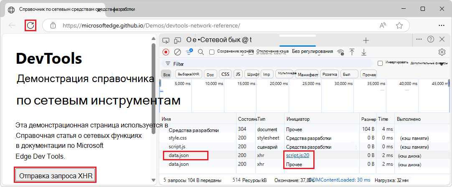Viewport: 452px width, 187px height.
Task: Click the Read aloud icon in the address bar
Action: 383,25
